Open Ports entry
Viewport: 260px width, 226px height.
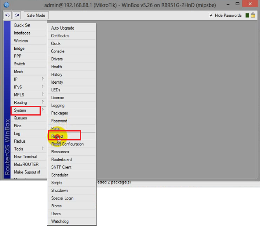[72, 129]
